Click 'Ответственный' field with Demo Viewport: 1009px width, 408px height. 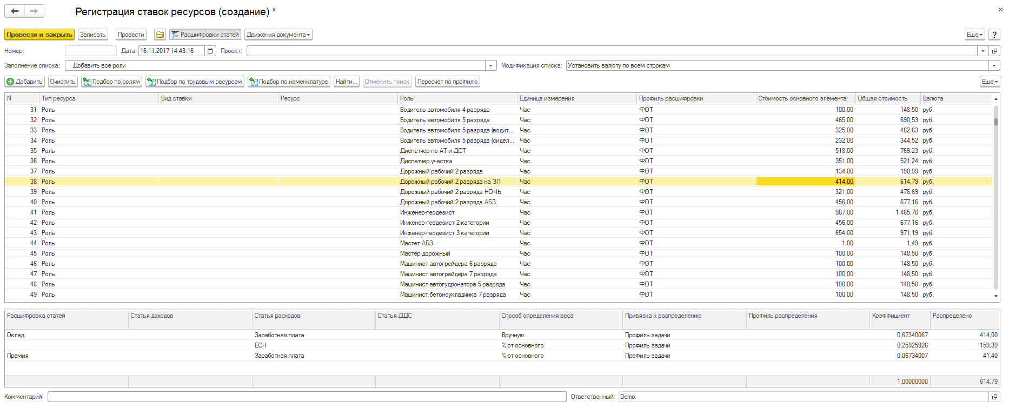(x=804, y=397)
